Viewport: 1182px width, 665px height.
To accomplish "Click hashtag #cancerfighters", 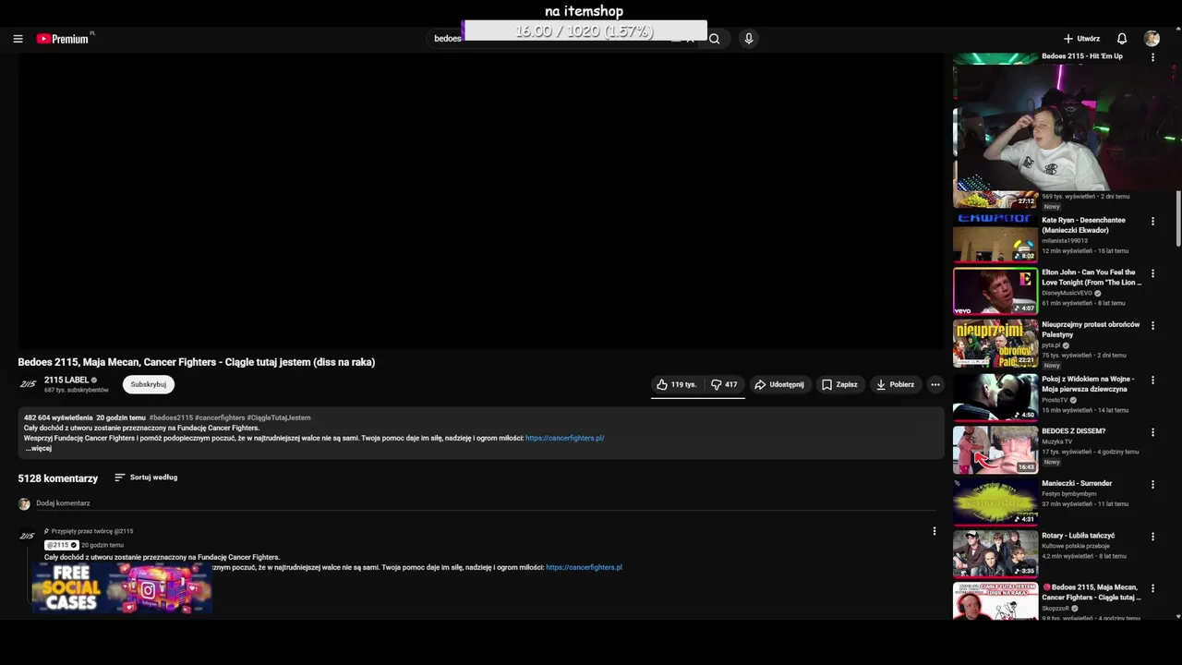I will pos(220,417).
